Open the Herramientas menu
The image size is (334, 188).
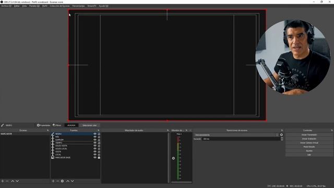78,6
